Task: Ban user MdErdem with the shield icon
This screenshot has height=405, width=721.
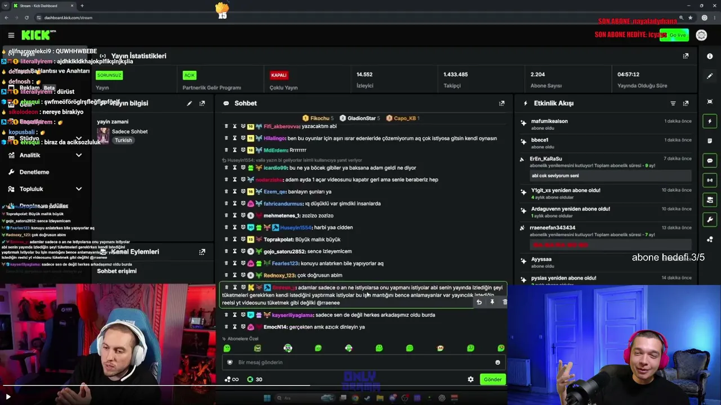Action: click(x=243, y=150)
